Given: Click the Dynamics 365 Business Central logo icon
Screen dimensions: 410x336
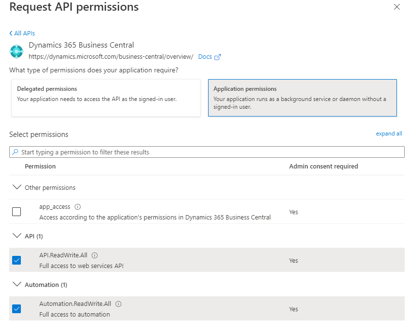Looking at the screenshot, I should (16, 51).
